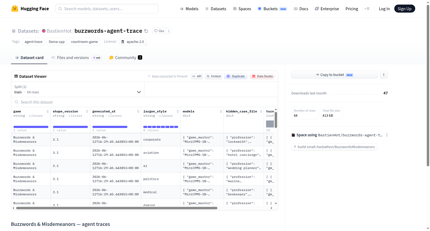Click the table horizontal scrollbar
This screenshot has height=231, width=430.
(117, 208)
